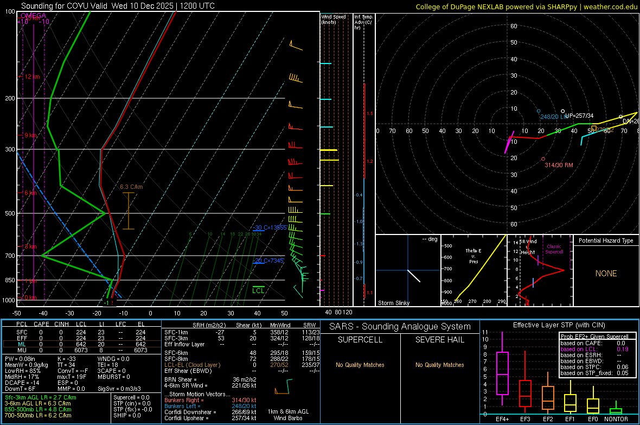Screen dimensions: 640x425
Task: Click the 'DCAPE = -14' value
Action: coord(22,383)
